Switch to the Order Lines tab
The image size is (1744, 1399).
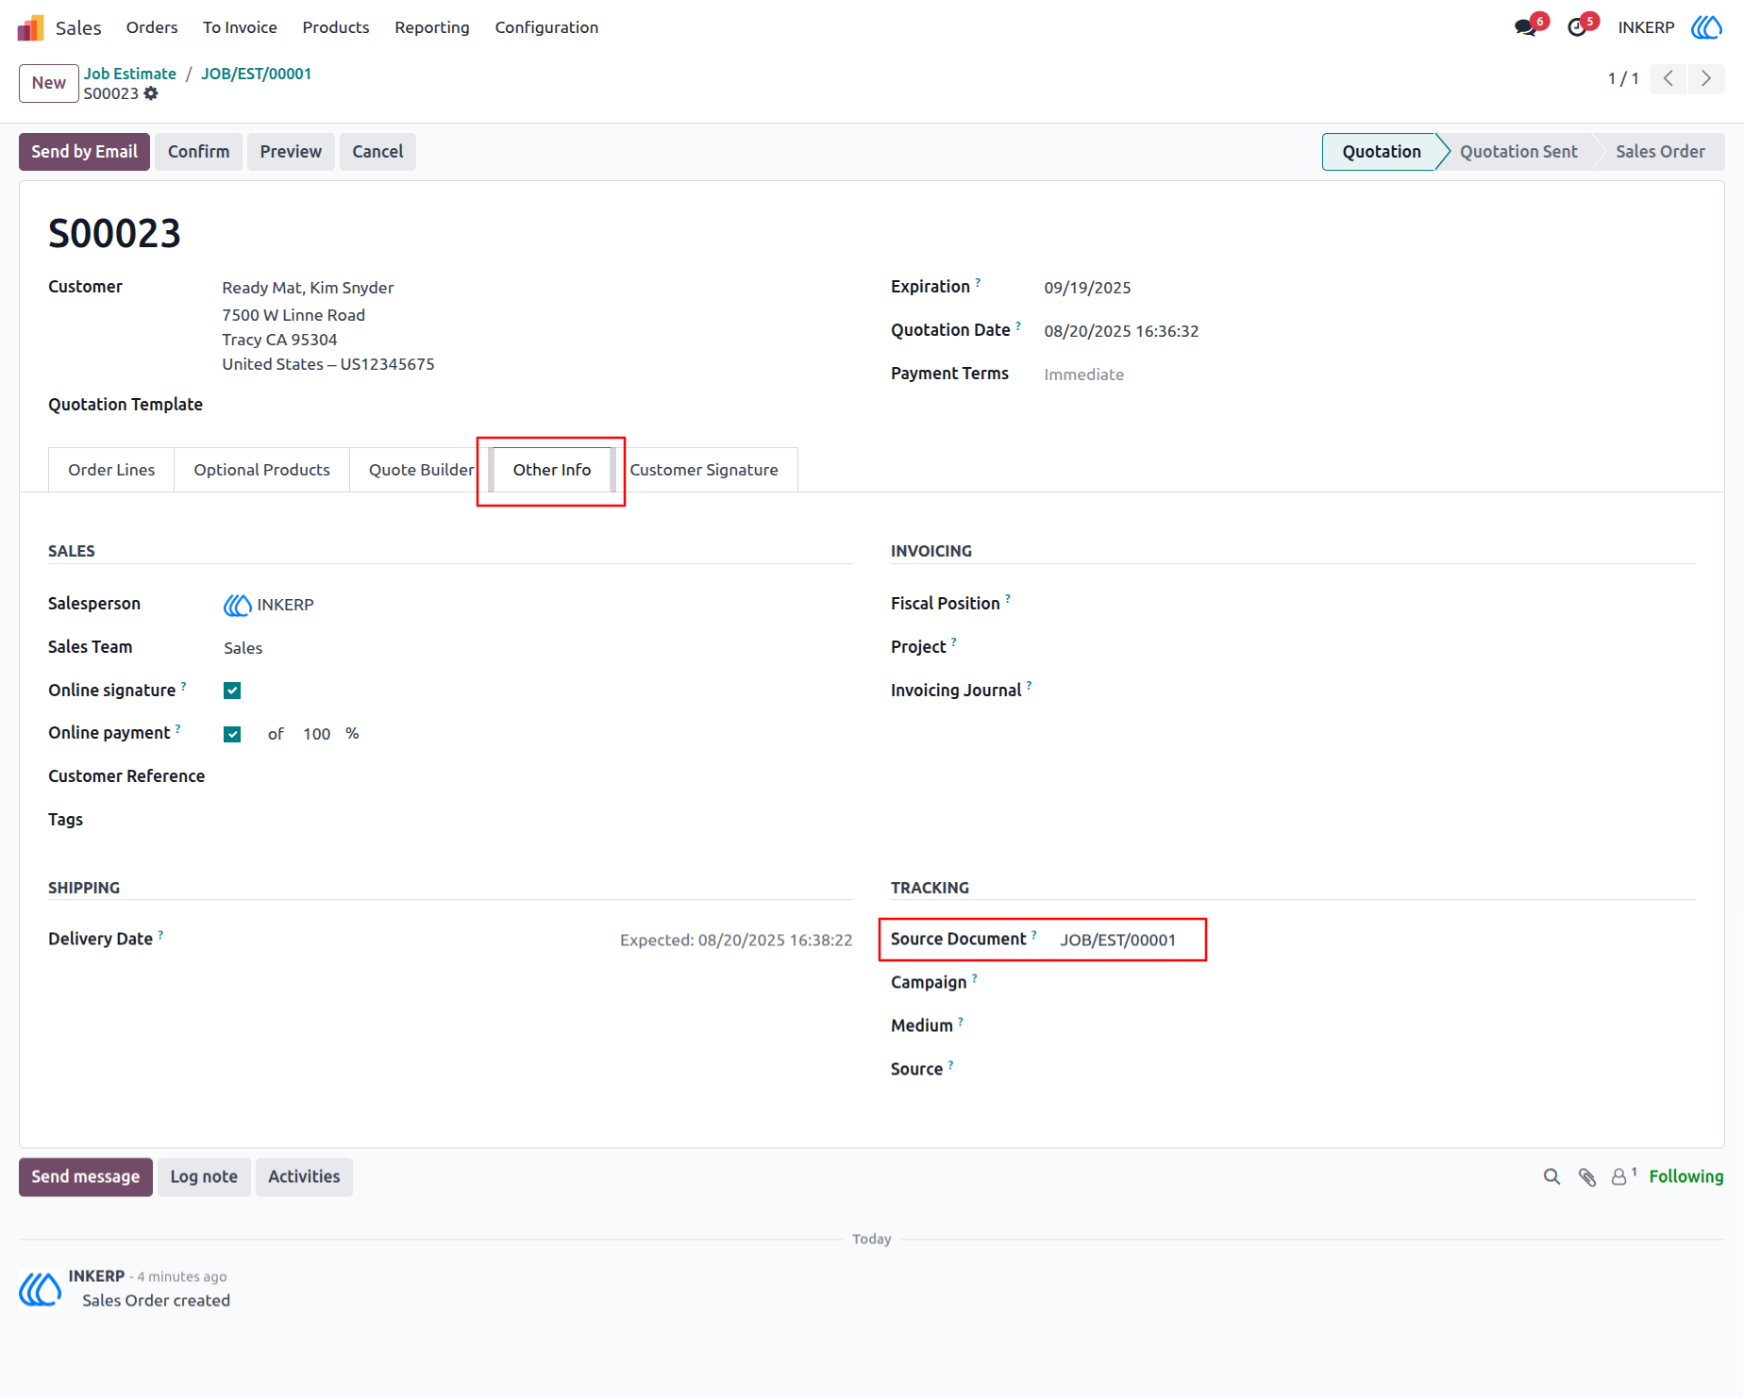pyautogui.click(x=111, y=470)
